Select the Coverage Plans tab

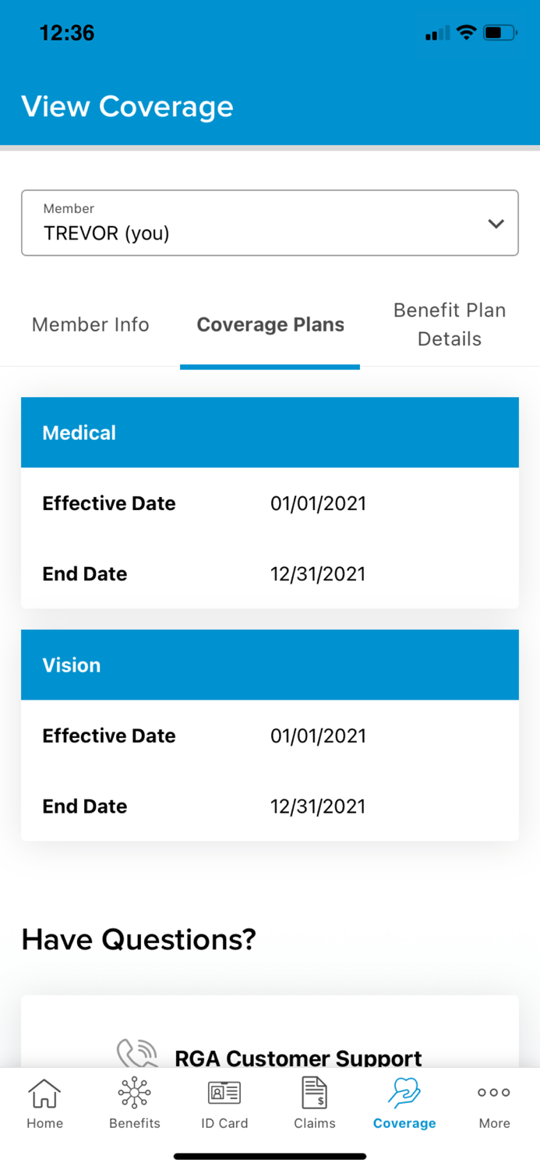270,324
